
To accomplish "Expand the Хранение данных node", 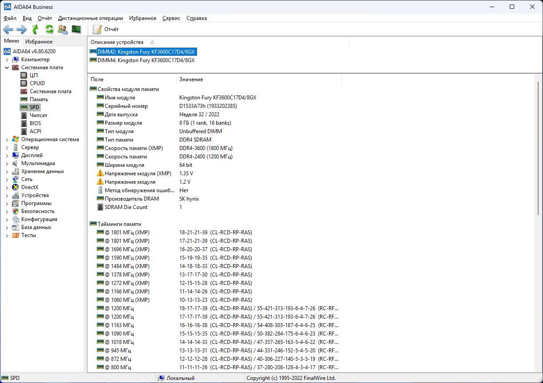I will [x=7, y=171].
